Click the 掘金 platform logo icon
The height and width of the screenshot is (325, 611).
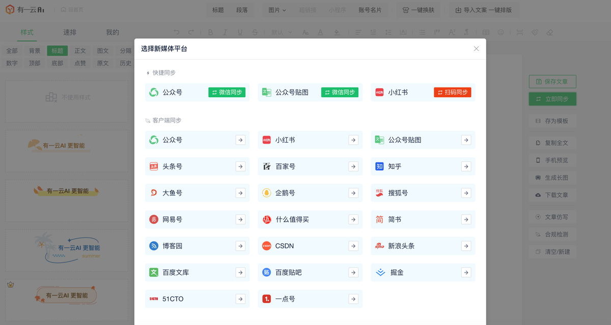(x=380, y=273)
